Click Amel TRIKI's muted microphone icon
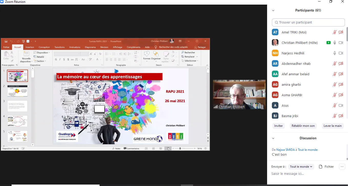The width and height of the screenshot is (348, 186). pyautogui.click(x=334, y=32)
